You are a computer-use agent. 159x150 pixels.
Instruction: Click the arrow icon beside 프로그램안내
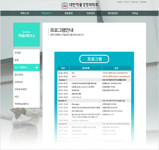[x=37, y=67]
